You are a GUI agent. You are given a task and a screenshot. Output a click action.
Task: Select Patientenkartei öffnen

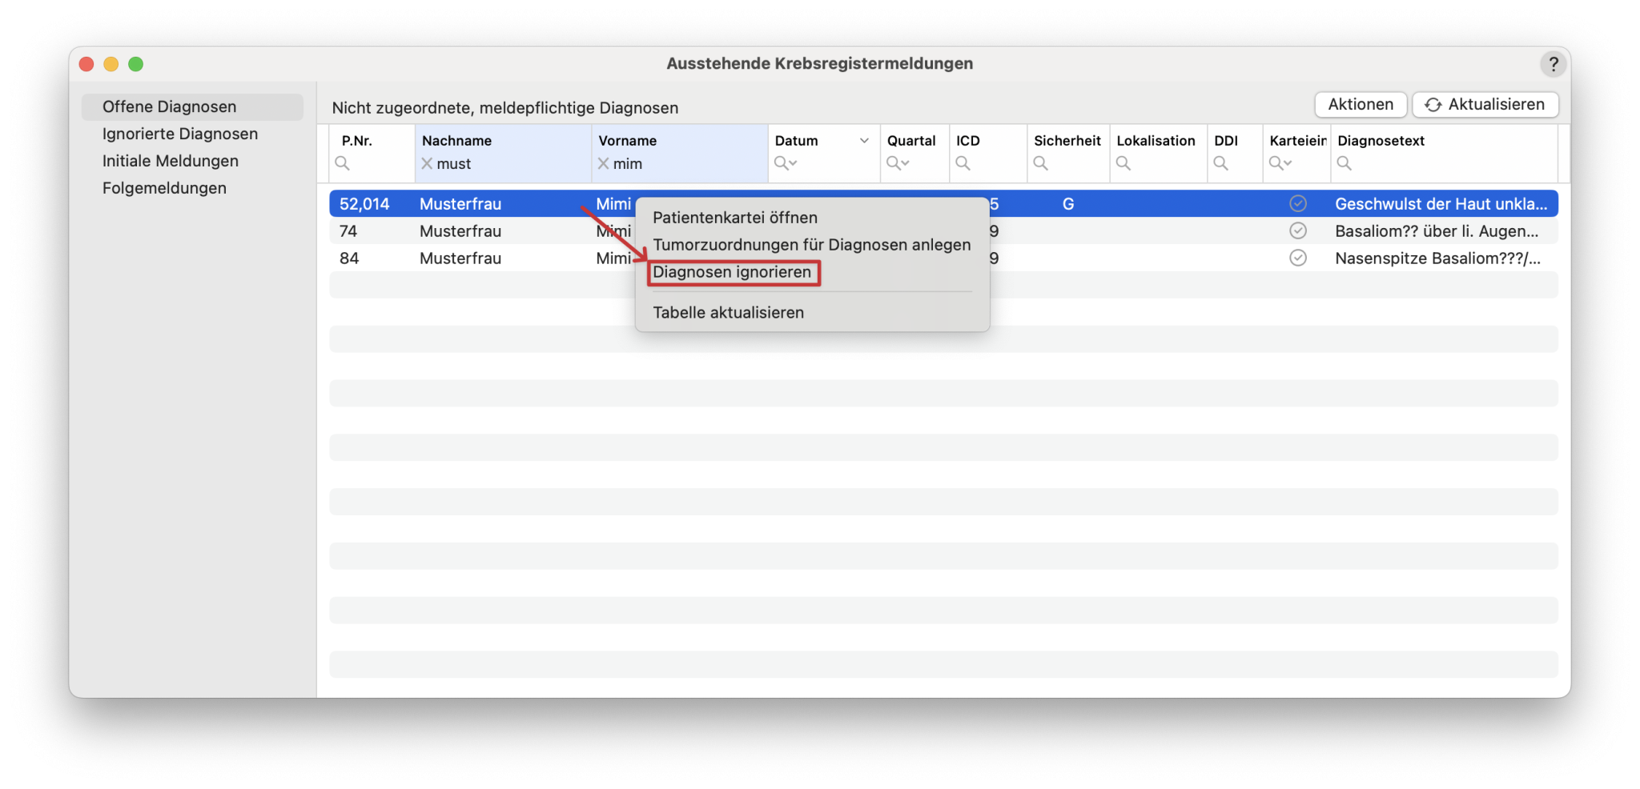[735, 217]
